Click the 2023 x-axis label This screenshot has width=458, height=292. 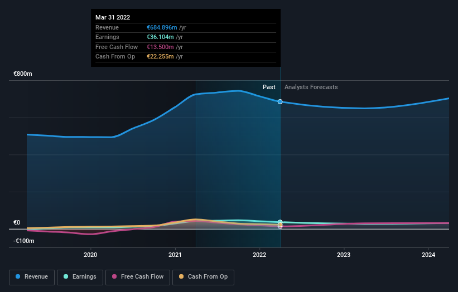pos(344,255)
